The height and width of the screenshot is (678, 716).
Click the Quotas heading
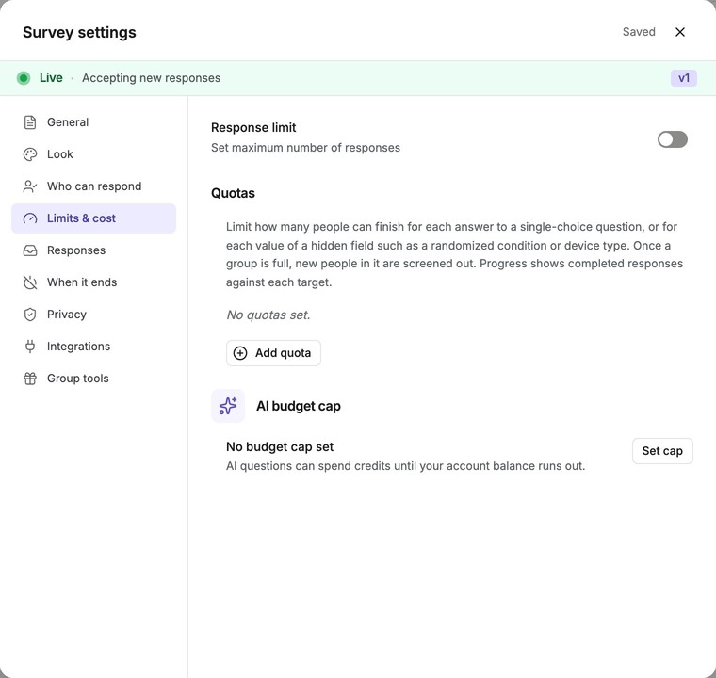(233, 193)
